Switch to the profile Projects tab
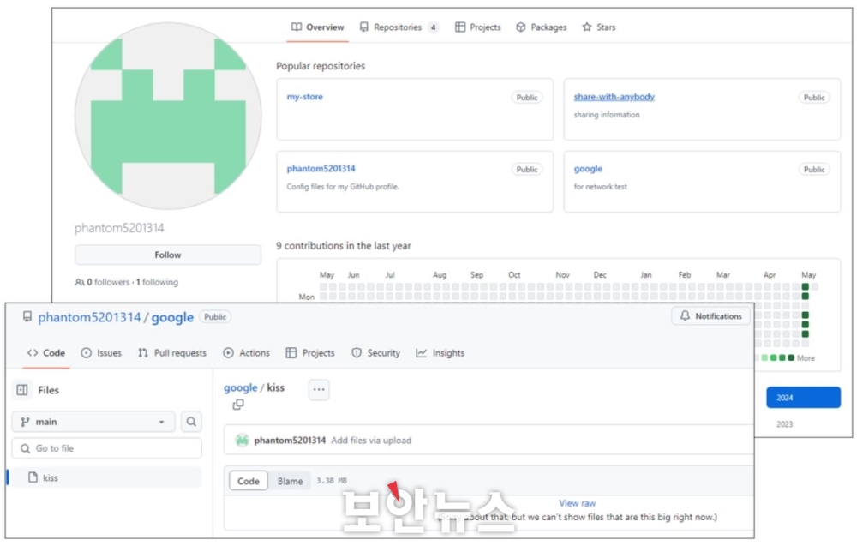857x546 pixels. tap(477, 27)
